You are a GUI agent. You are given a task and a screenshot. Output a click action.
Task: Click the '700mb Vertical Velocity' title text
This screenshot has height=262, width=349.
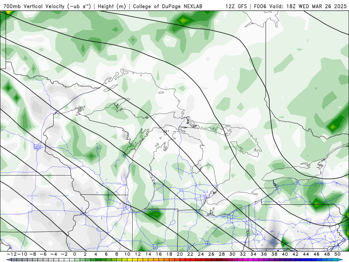point(34,7)
